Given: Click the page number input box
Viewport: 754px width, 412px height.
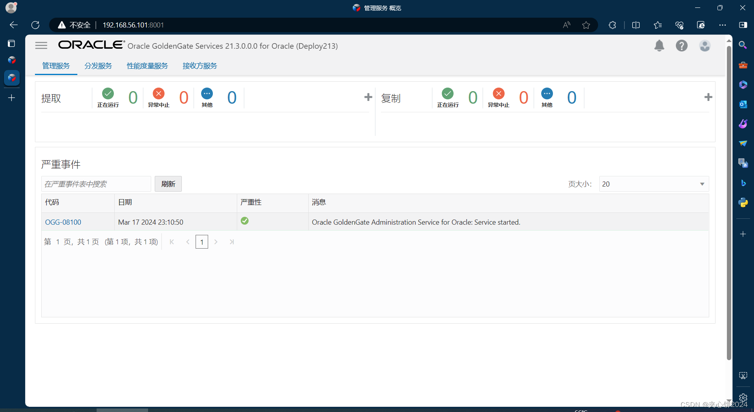Looking at the screenshot, I should click(x=202, y=242).
